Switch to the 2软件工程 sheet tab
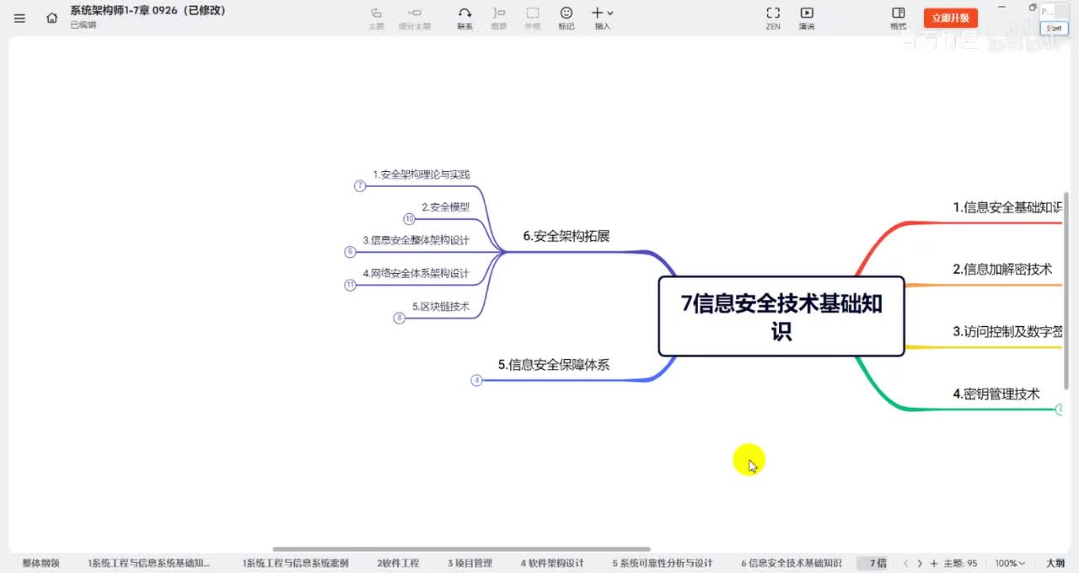This screenshot has width=1079, height=573. pyautogui.click(x=398, y=563)
